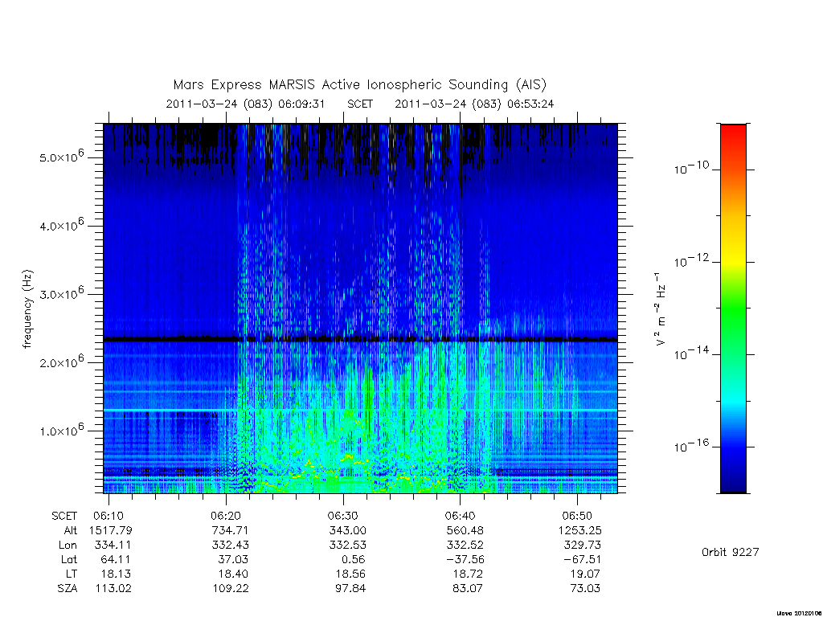Click the colorbar '10^-10' tick label
The width and height of the screenshot is (823, 617).
(691, 168)
